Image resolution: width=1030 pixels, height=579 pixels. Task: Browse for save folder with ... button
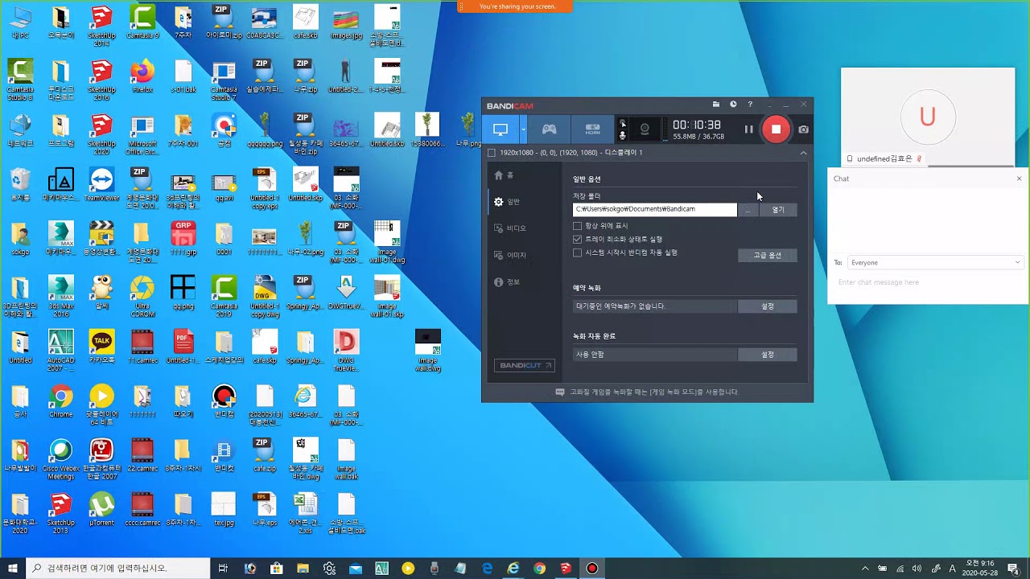tap(748, 210)
